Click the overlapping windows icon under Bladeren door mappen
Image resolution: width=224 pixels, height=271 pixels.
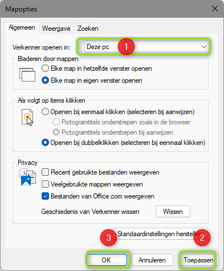pyautogui.click(x=27, y=75)
